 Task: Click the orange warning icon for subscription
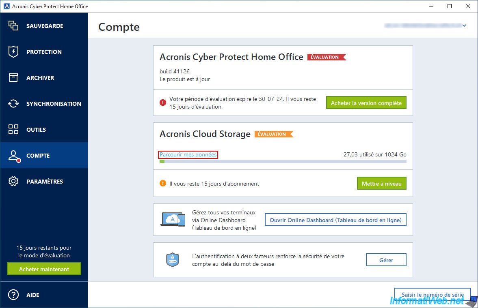[163, 183]
